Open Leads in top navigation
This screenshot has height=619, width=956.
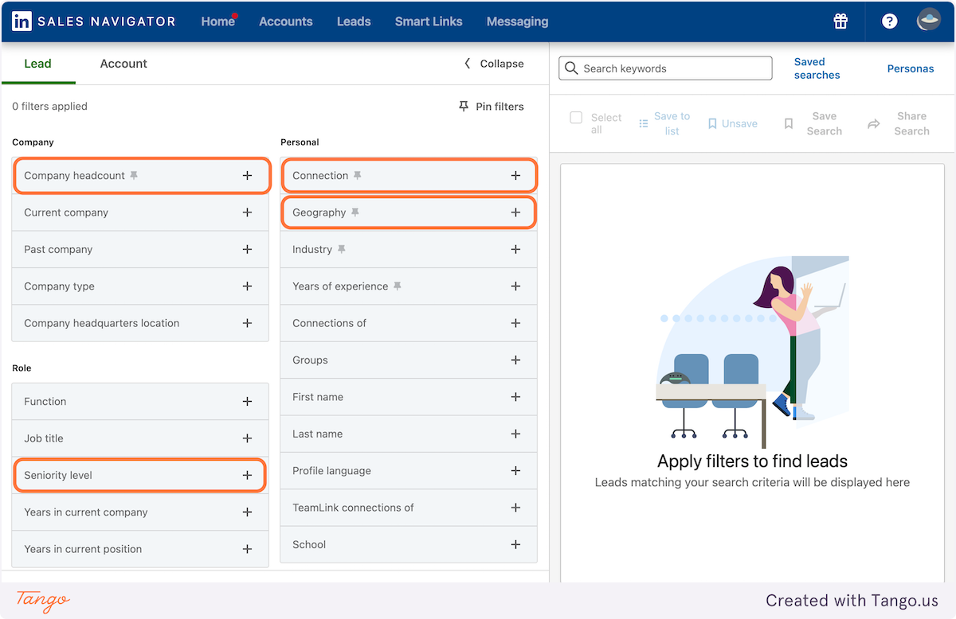(x=354, y=21)
